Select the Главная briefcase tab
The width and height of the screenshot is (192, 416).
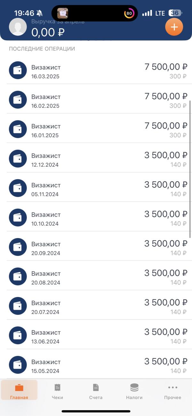pos(19,390)
